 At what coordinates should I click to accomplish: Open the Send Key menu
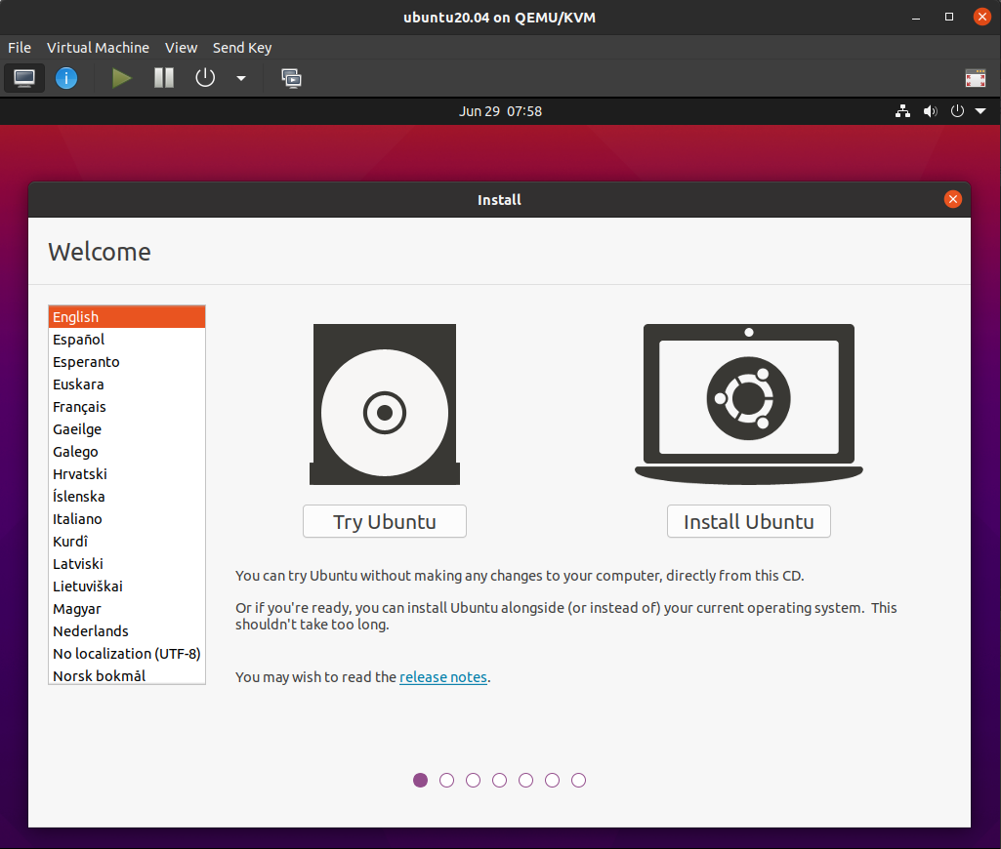[x=242, y=48]
